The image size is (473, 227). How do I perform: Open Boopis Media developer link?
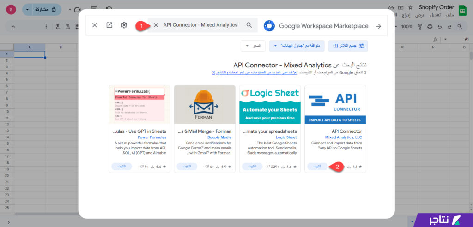tap(219, 137)
